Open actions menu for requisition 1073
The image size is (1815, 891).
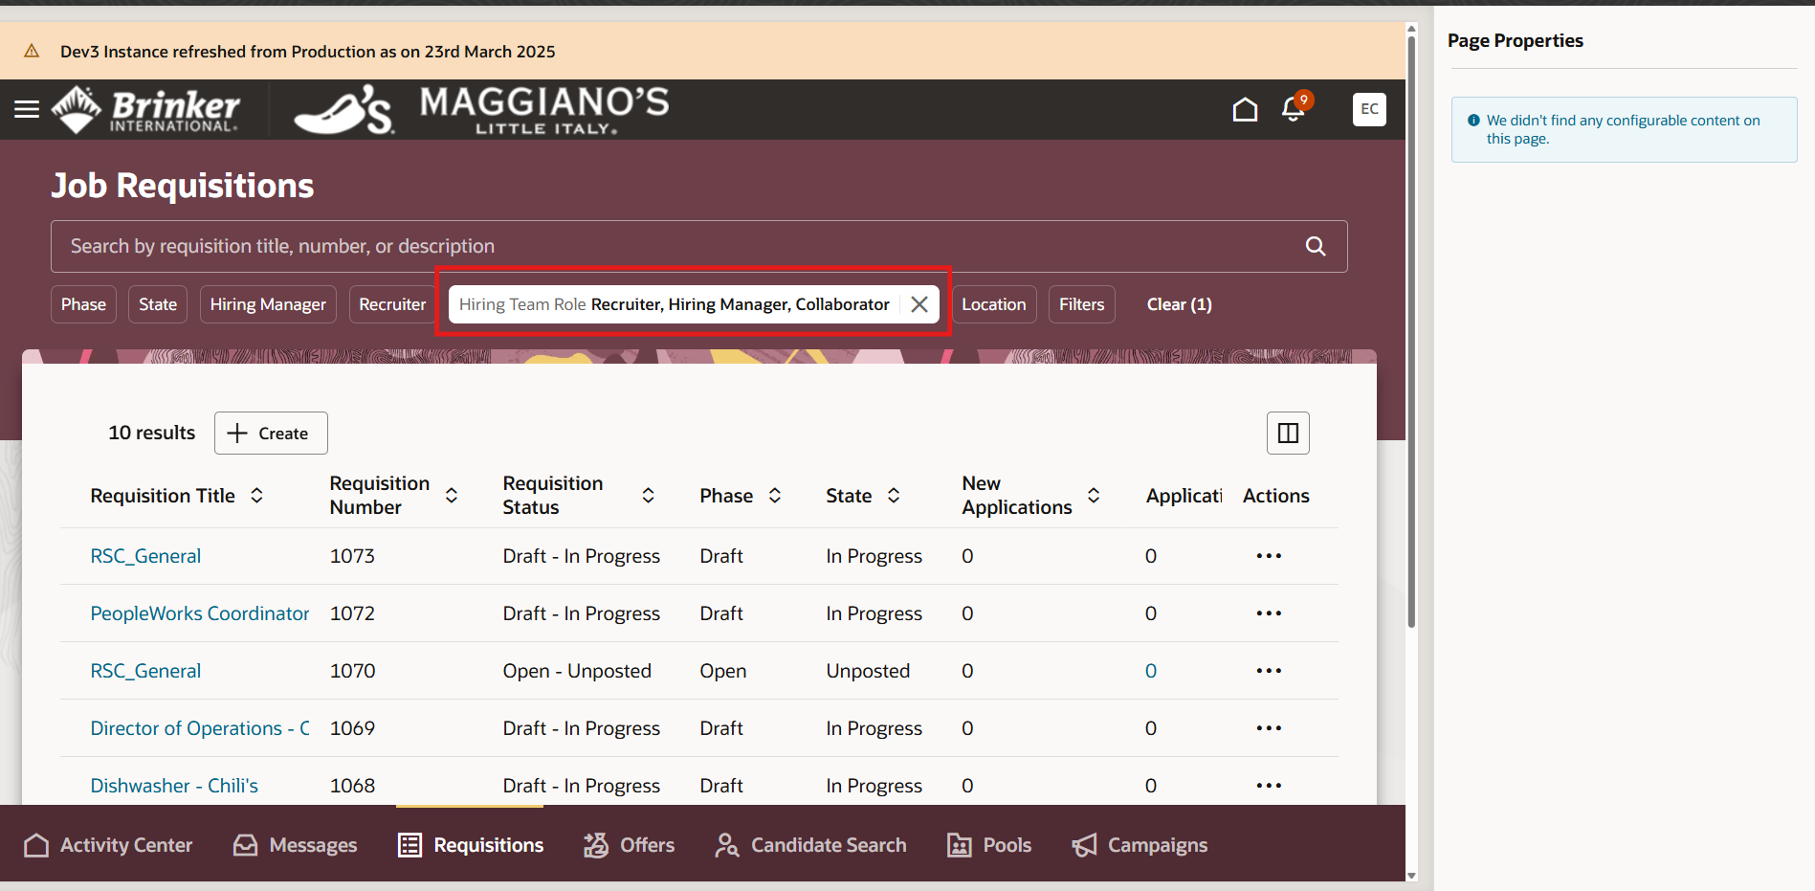(1269, 556)
